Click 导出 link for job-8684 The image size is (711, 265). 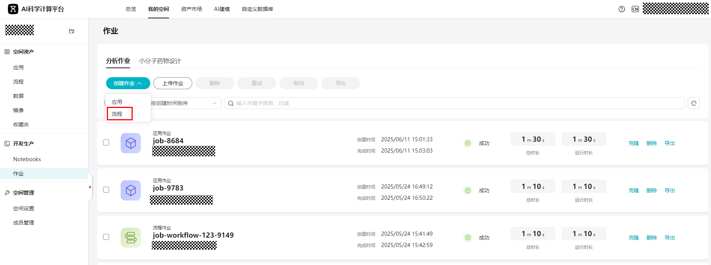click(x=670, y=143)
